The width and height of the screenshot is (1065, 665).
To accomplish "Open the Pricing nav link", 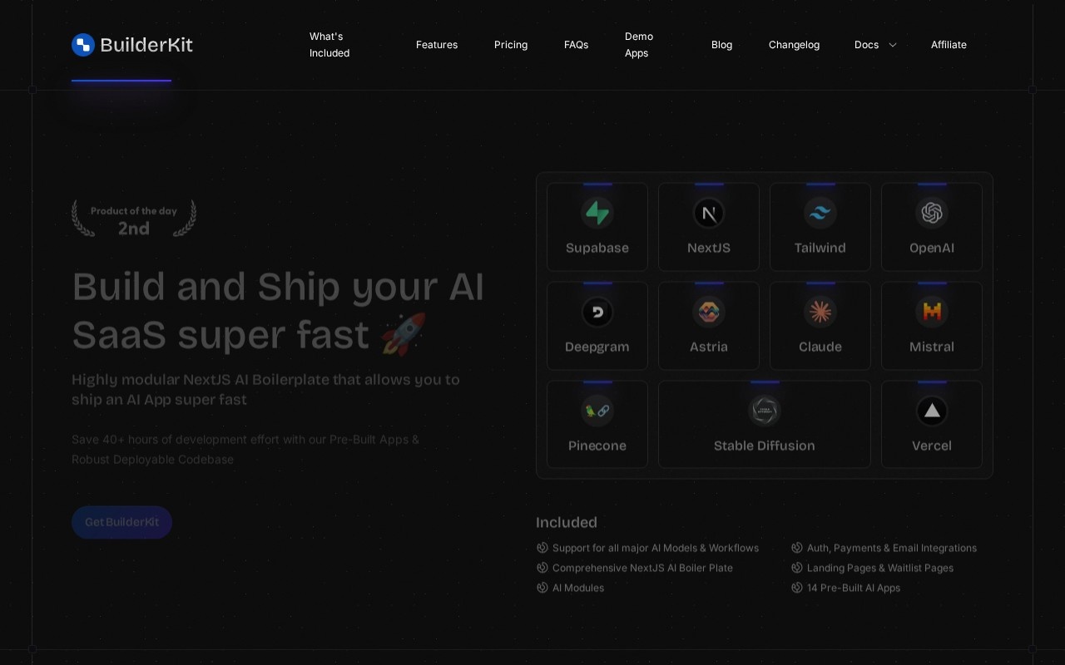I will 511,45.
